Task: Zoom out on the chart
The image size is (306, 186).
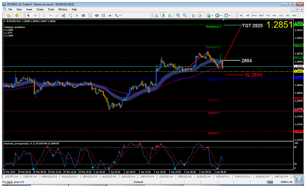Action: (x=185, y=15)
